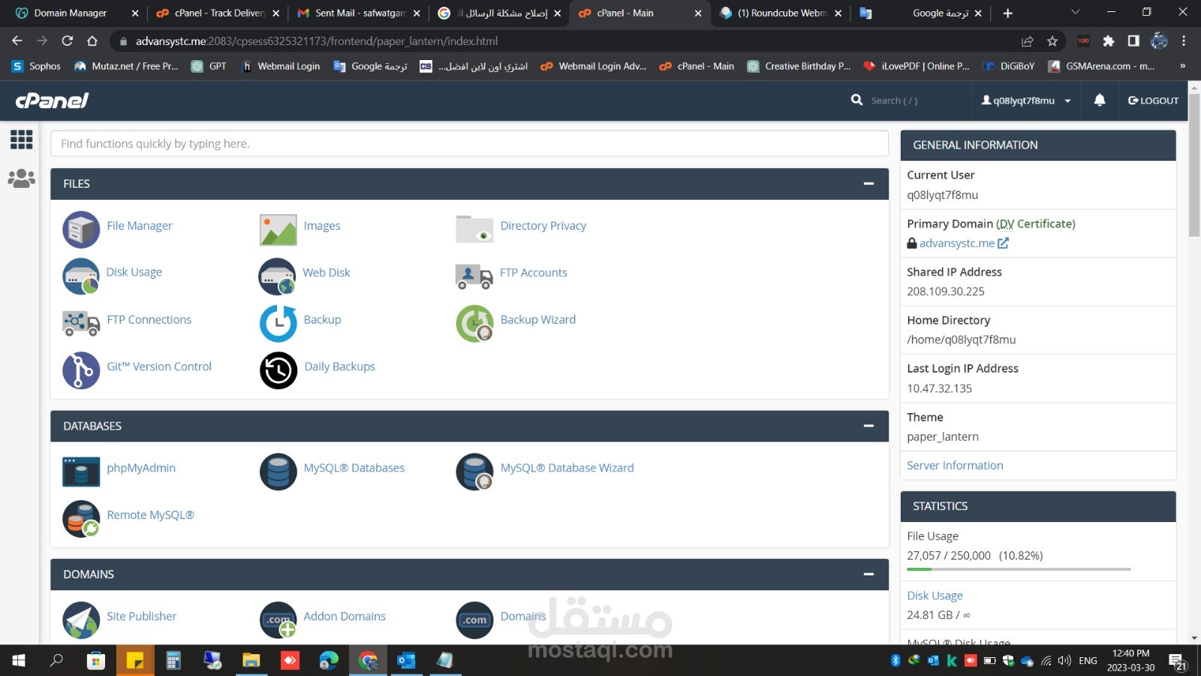This screenshot has height=676, width=1201.
Task: Open the Disk Usage statistics link
Action: pyautogui.click(x=935, y=596)
